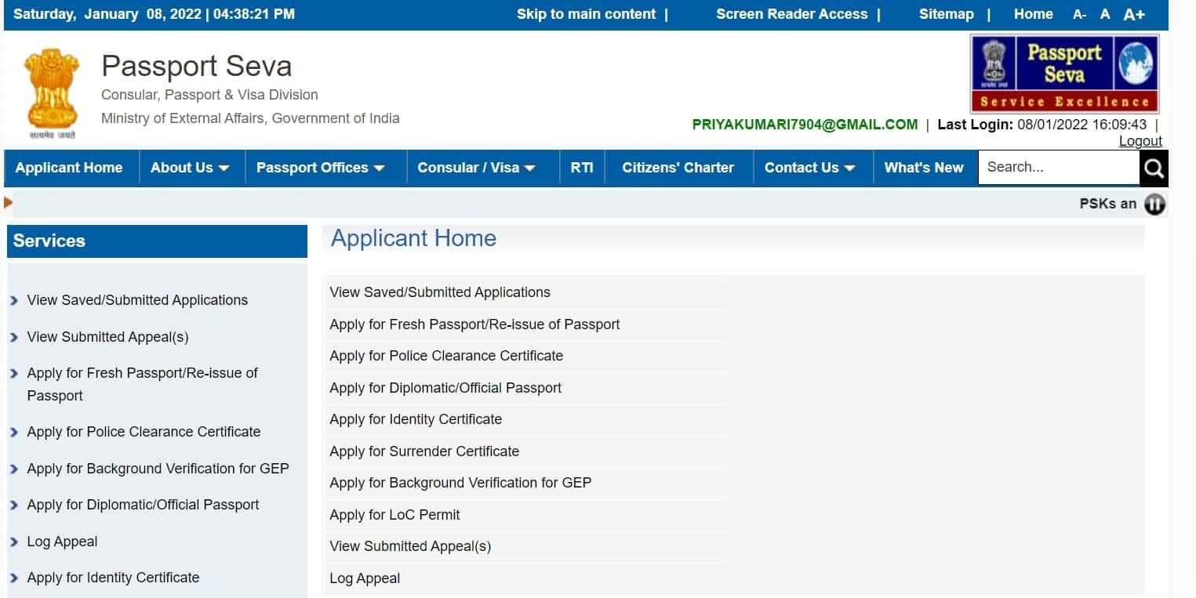Click the search magnifier icon
This screenshot has width=1196, height=598.
click(1153, 168)
